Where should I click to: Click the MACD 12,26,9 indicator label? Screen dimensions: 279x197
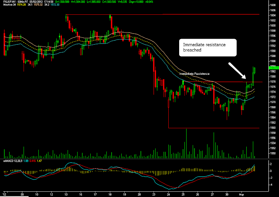pyautogui.click(x=13, y=161)
